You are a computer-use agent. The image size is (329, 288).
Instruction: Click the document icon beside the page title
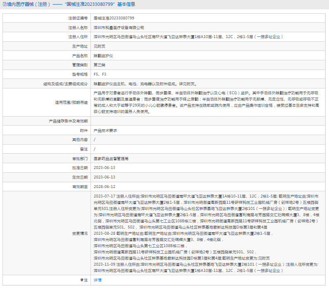5,4
